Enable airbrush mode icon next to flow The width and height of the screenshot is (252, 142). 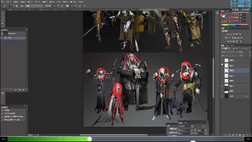tap(80, 6)
